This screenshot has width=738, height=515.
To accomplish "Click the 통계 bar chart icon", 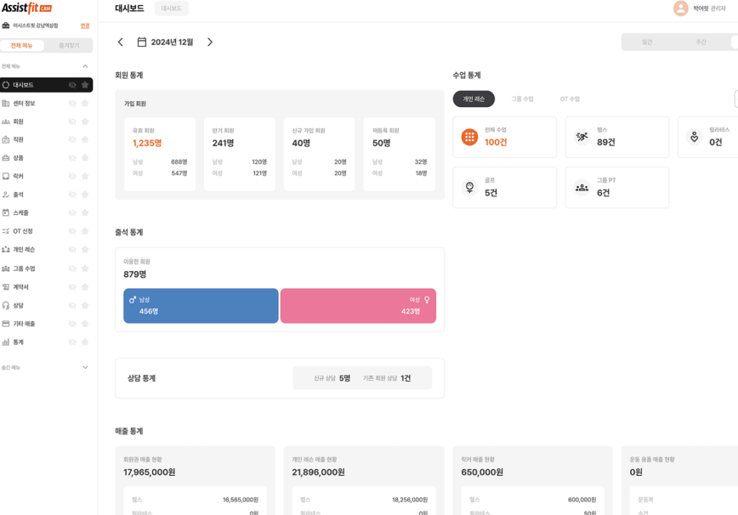I will tap(6, 342).
